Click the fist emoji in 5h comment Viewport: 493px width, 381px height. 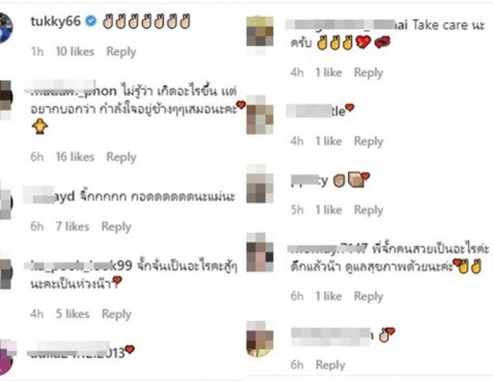click(x=339, y=180)
